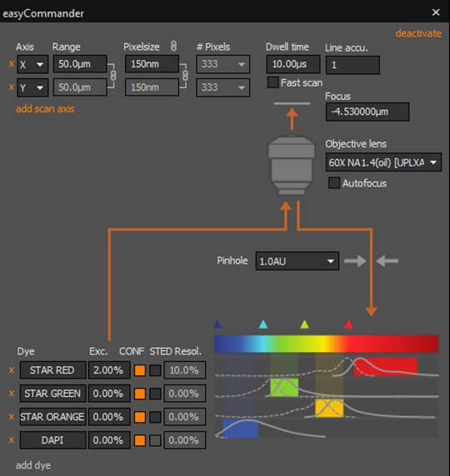Click the STAR RED dye button
The width and height of the screenshot is (450, 476).
[52, 370]
